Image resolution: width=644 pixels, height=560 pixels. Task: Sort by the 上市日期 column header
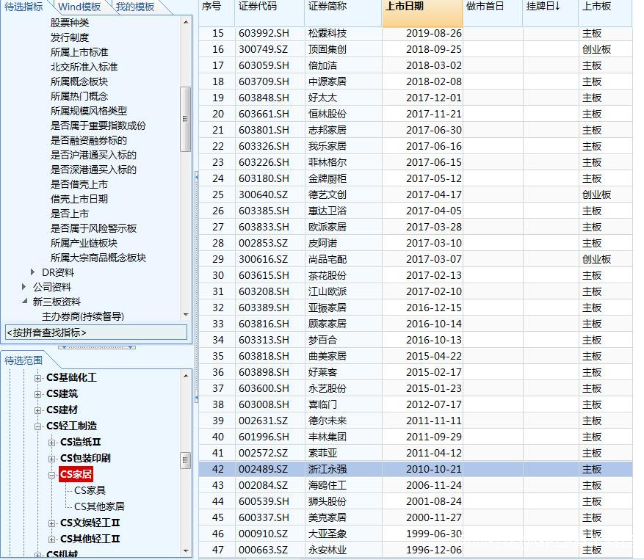pyautogui.click(x=423, y=13)
